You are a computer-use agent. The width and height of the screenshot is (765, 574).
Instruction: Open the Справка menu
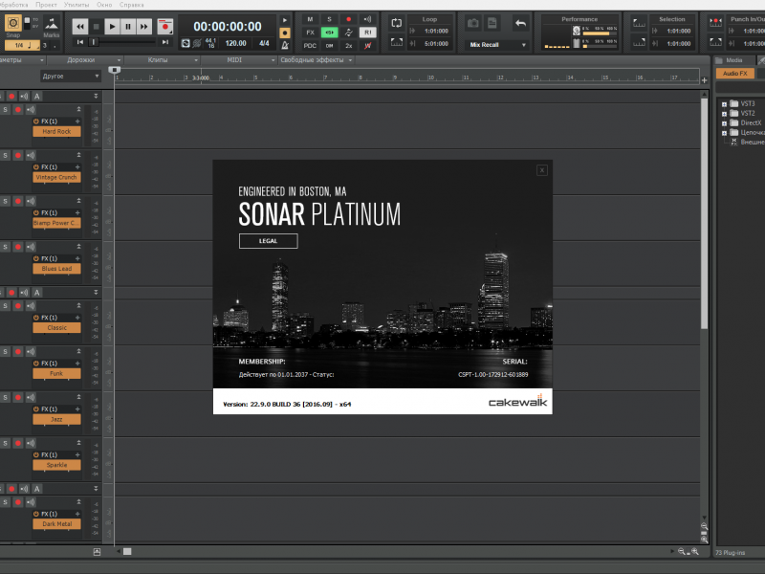click(x=131, y=5)
